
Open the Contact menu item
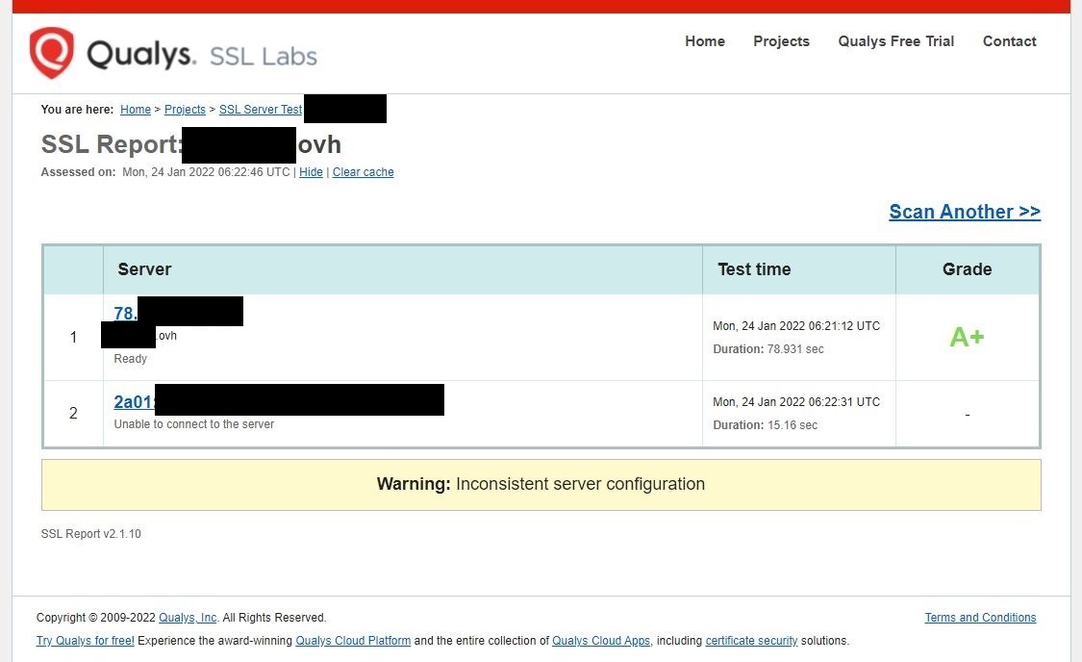(x=1009, y=41)
